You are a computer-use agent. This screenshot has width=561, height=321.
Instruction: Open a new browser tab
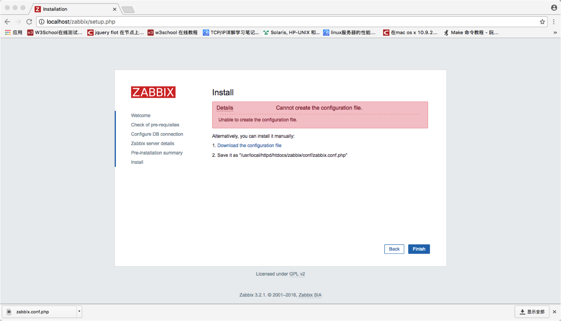tap(128, 10)
